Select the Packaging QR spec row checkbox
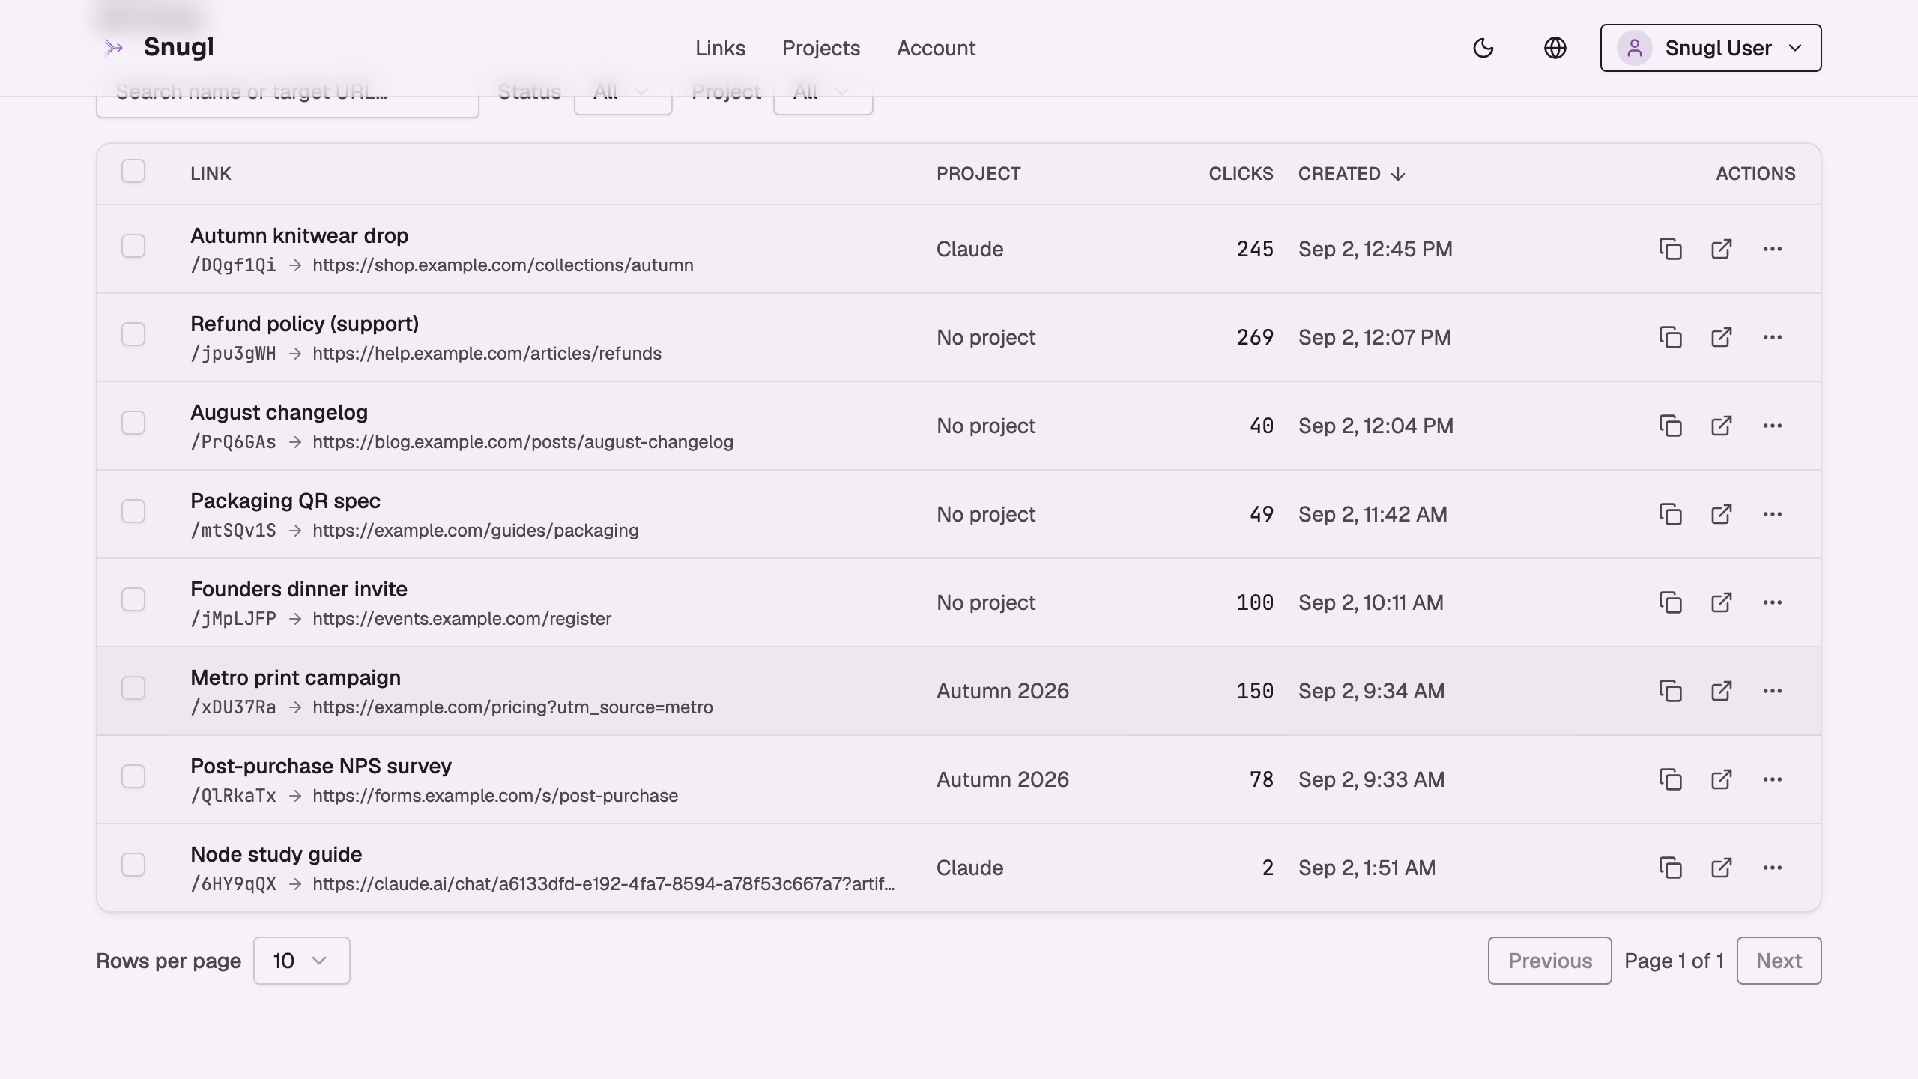Viewport: 1918px width, 1079px height. 133,511
